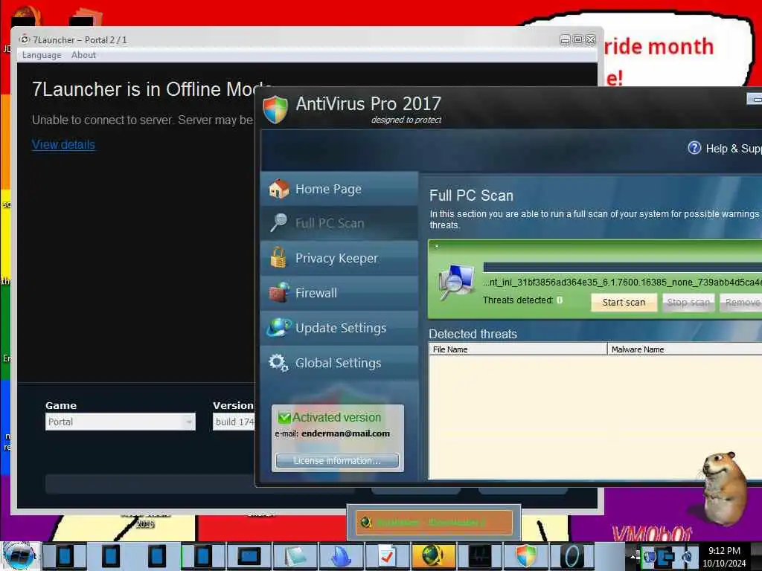Open Global Settings section
Viewport: 762px width, 571px height.
pyautogui.click(x=339, y=363)
